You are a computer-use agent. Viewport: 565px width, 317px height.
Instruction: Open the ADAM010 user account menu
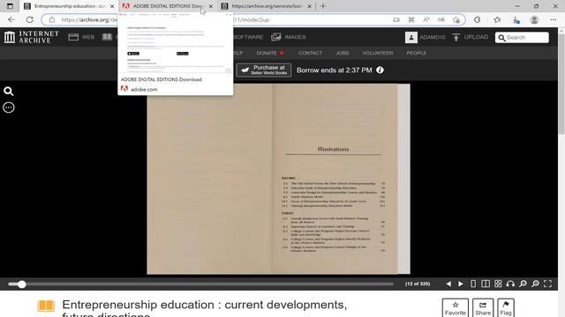pyautogui.click(x=426, y=37)
